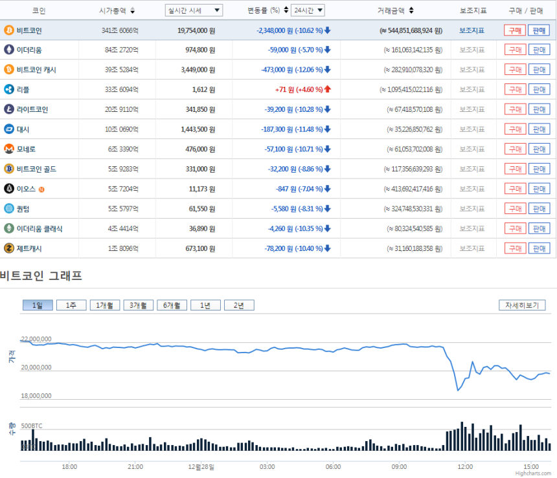Click the Dash coin icon
557x478 pixels.
[x=9, y=129]
